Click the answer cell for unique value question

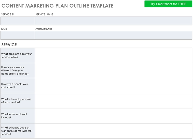click(113, 101)
